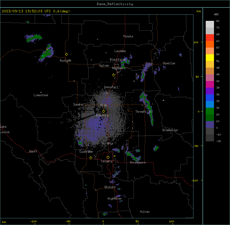Click the Stettler label

pyautogui.click(x=169, y=63)
